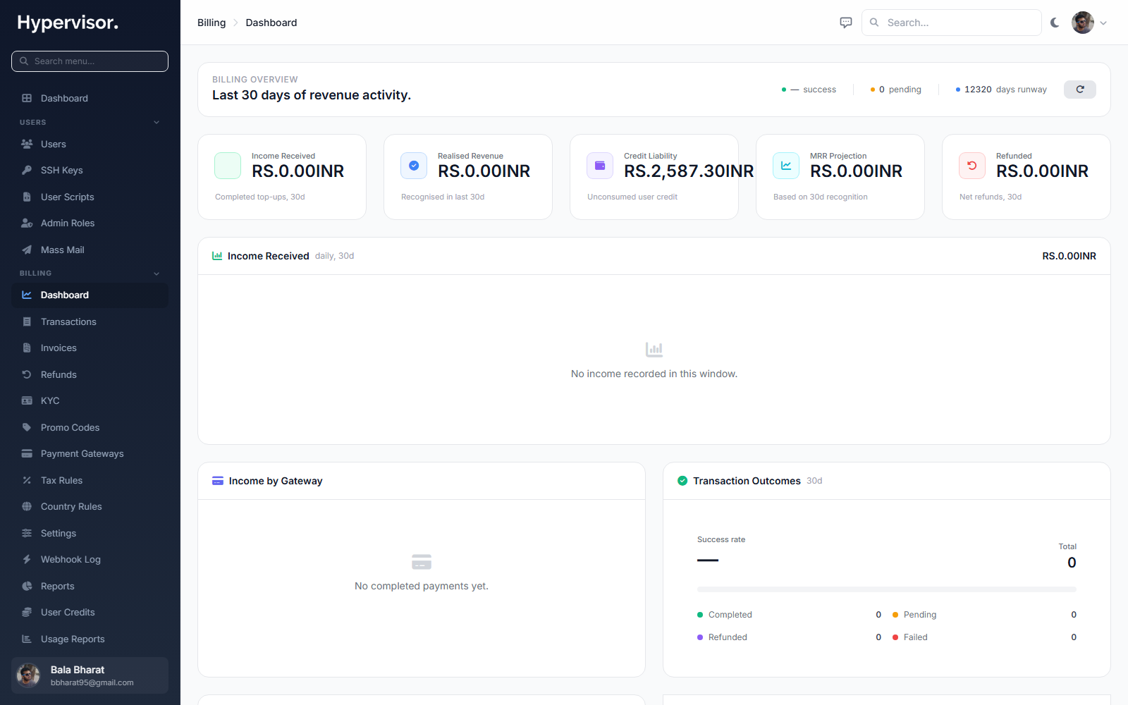This screenshot has height=705, width=1128.
Task: Click the Promo Codes tag icon
Action: coord(27,427)
